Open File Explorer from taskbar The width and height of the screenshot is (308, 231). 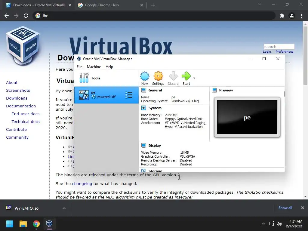pos(23,224)
